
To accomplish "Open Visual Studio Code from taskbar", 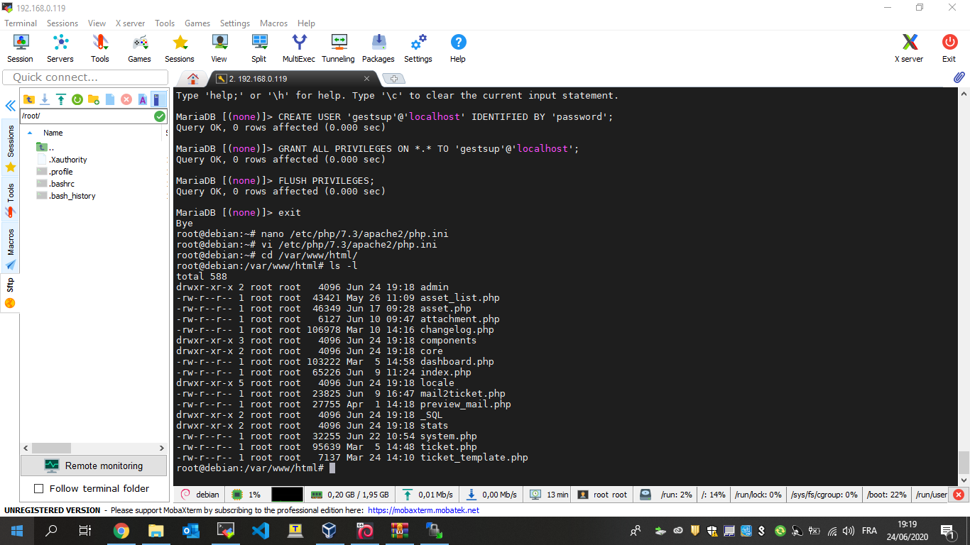I will (261, 530).
